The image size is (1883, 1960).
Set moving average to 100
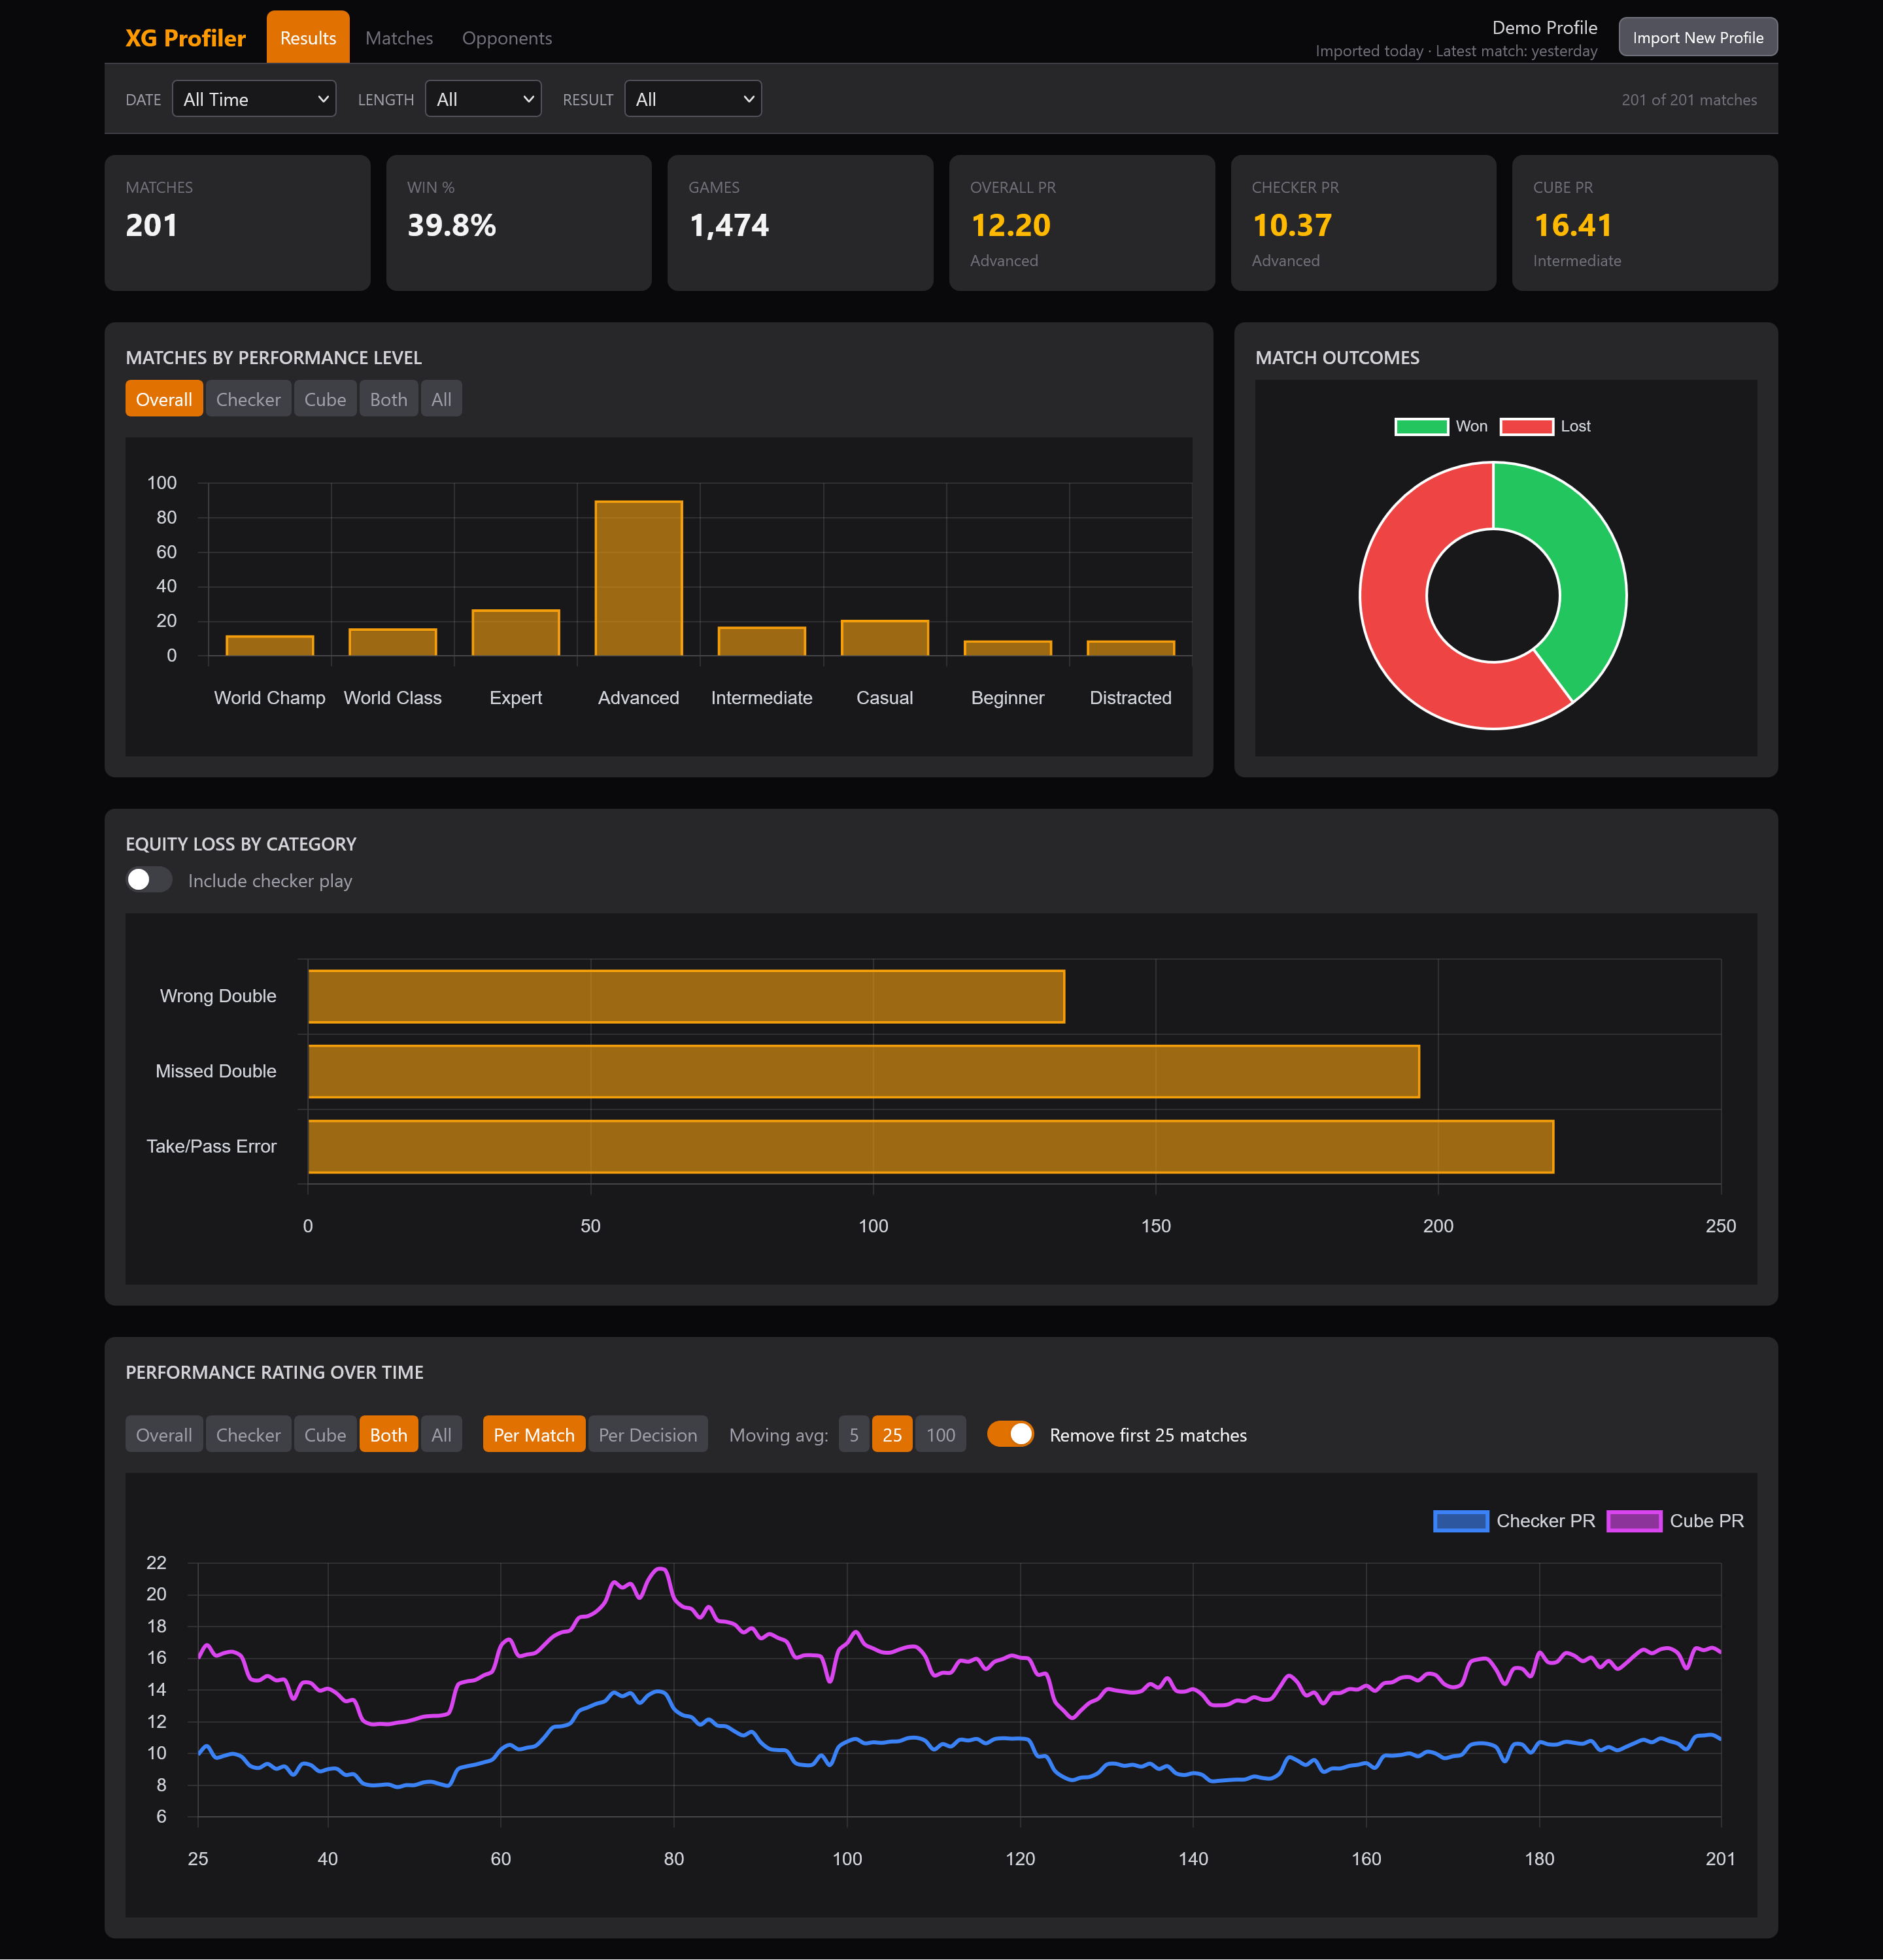pyautogui.click(x=940, y=1434)
